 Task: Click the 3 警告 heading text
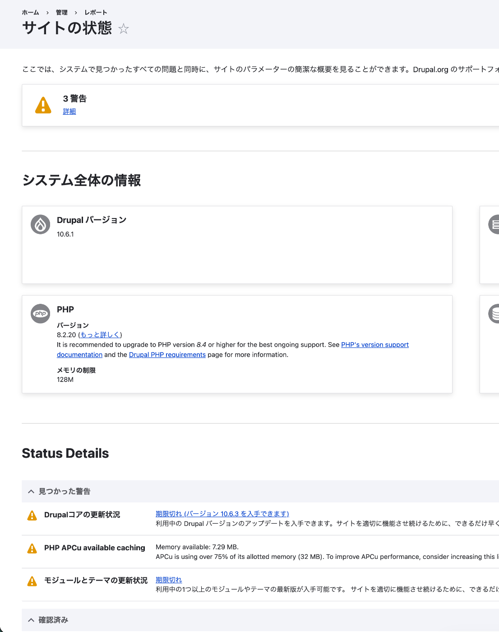coord(75,98)
